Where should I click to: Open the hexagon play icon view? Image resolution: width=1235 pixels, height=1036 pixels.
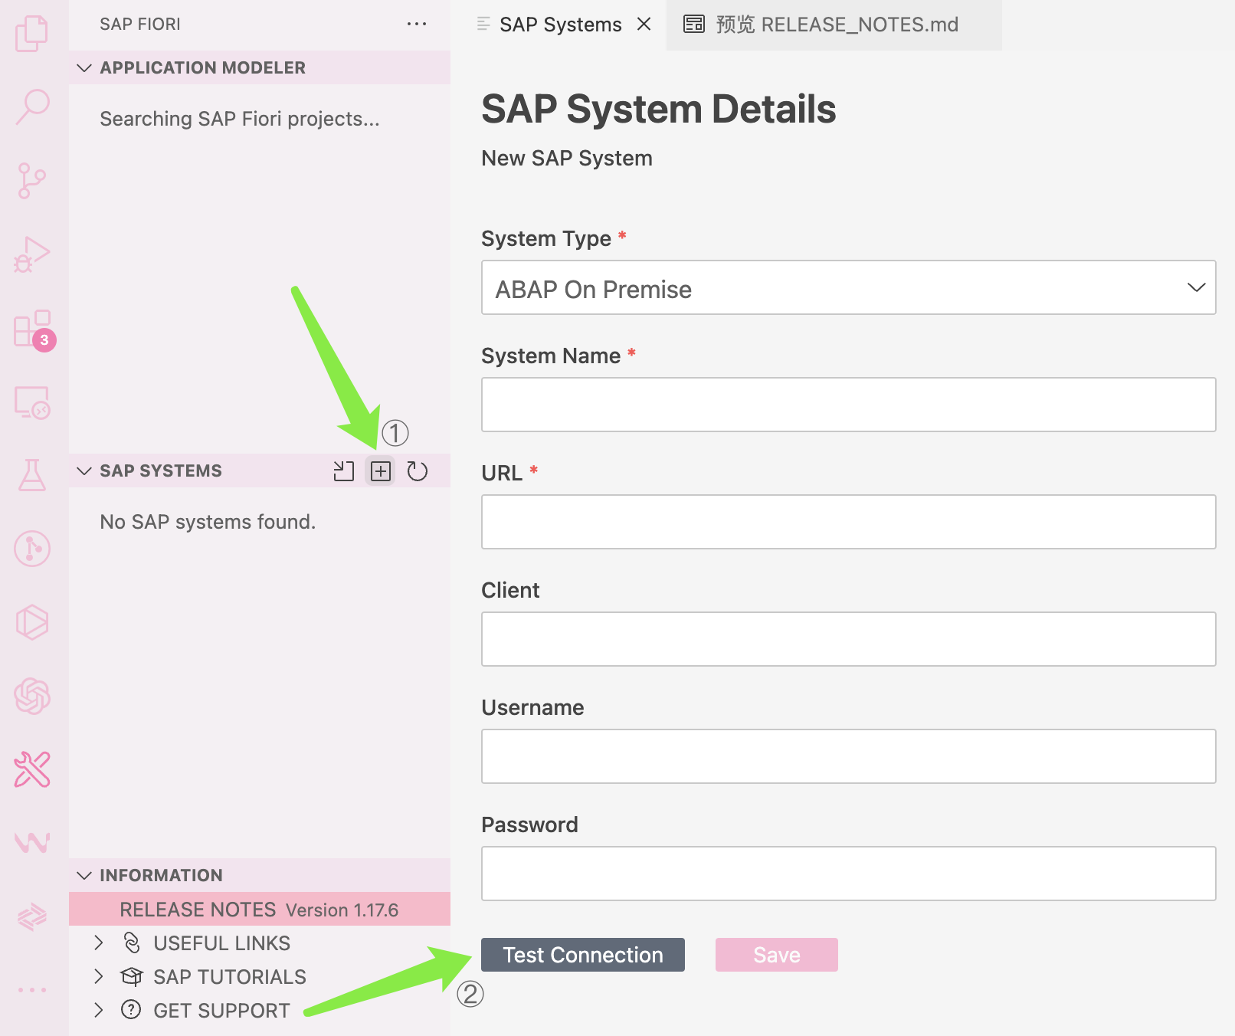(x=32, y=622)
